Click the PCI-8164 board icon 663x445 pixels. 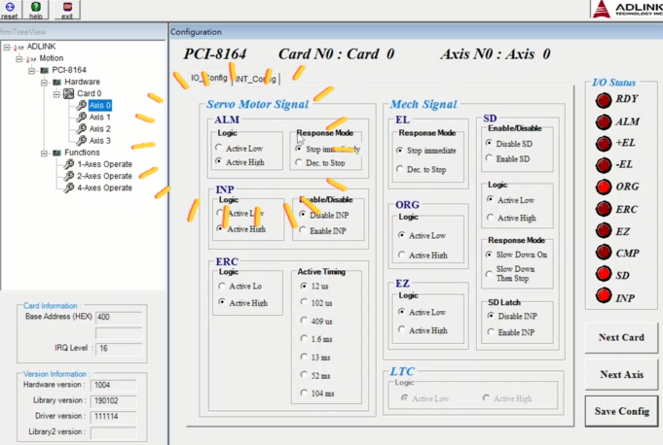(x=44, y=70)
